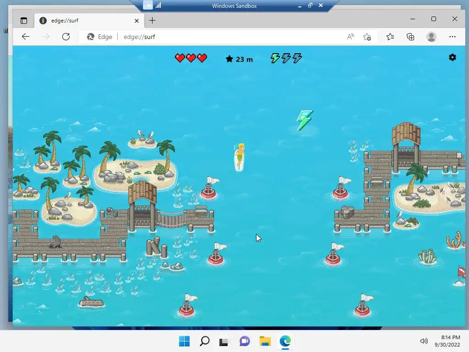The height and width of the screenshot is (352, 469).
Task: Click the seal resting on the dock
Action: tap(55, 242)
